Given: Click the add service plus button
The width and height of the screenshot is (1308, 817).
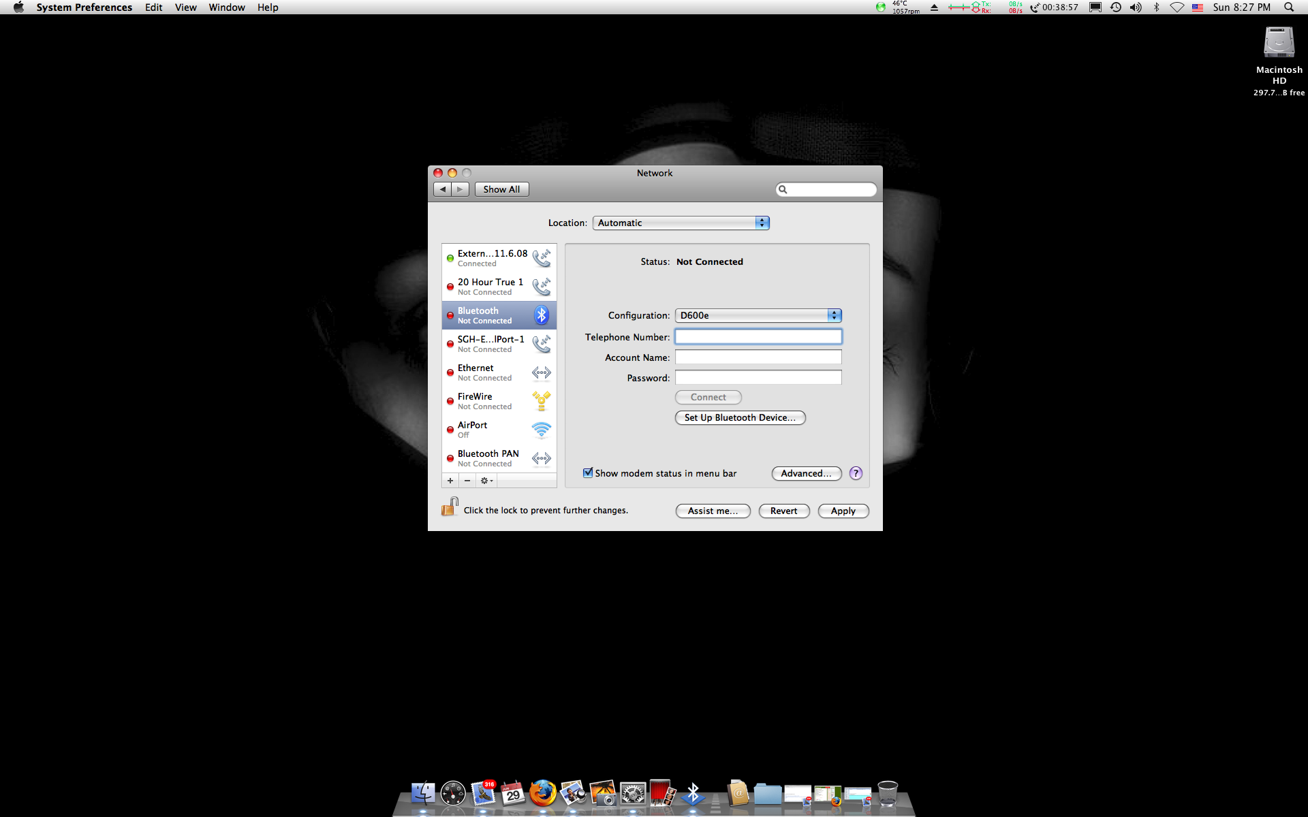Looking at the screenshot, I should tap(450, 481).
